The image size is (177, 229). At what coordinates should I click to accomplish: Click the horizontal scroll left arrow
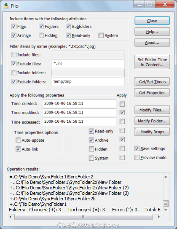(x=11, y=217)
